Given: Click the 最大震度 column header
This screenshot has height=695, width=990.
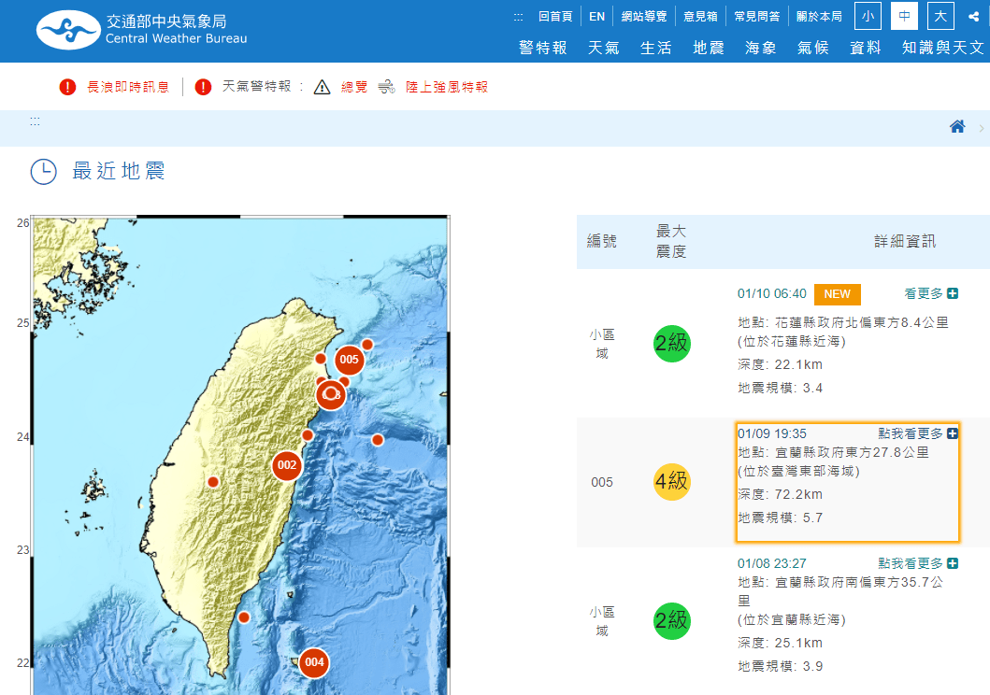Looking at the screenshot, I should point(671,241).
